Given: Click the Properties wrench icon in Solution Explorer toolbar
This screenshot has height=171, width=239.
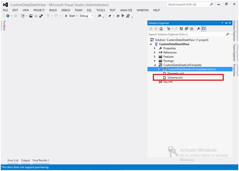Looking at the screenshot, I should 199,29.
